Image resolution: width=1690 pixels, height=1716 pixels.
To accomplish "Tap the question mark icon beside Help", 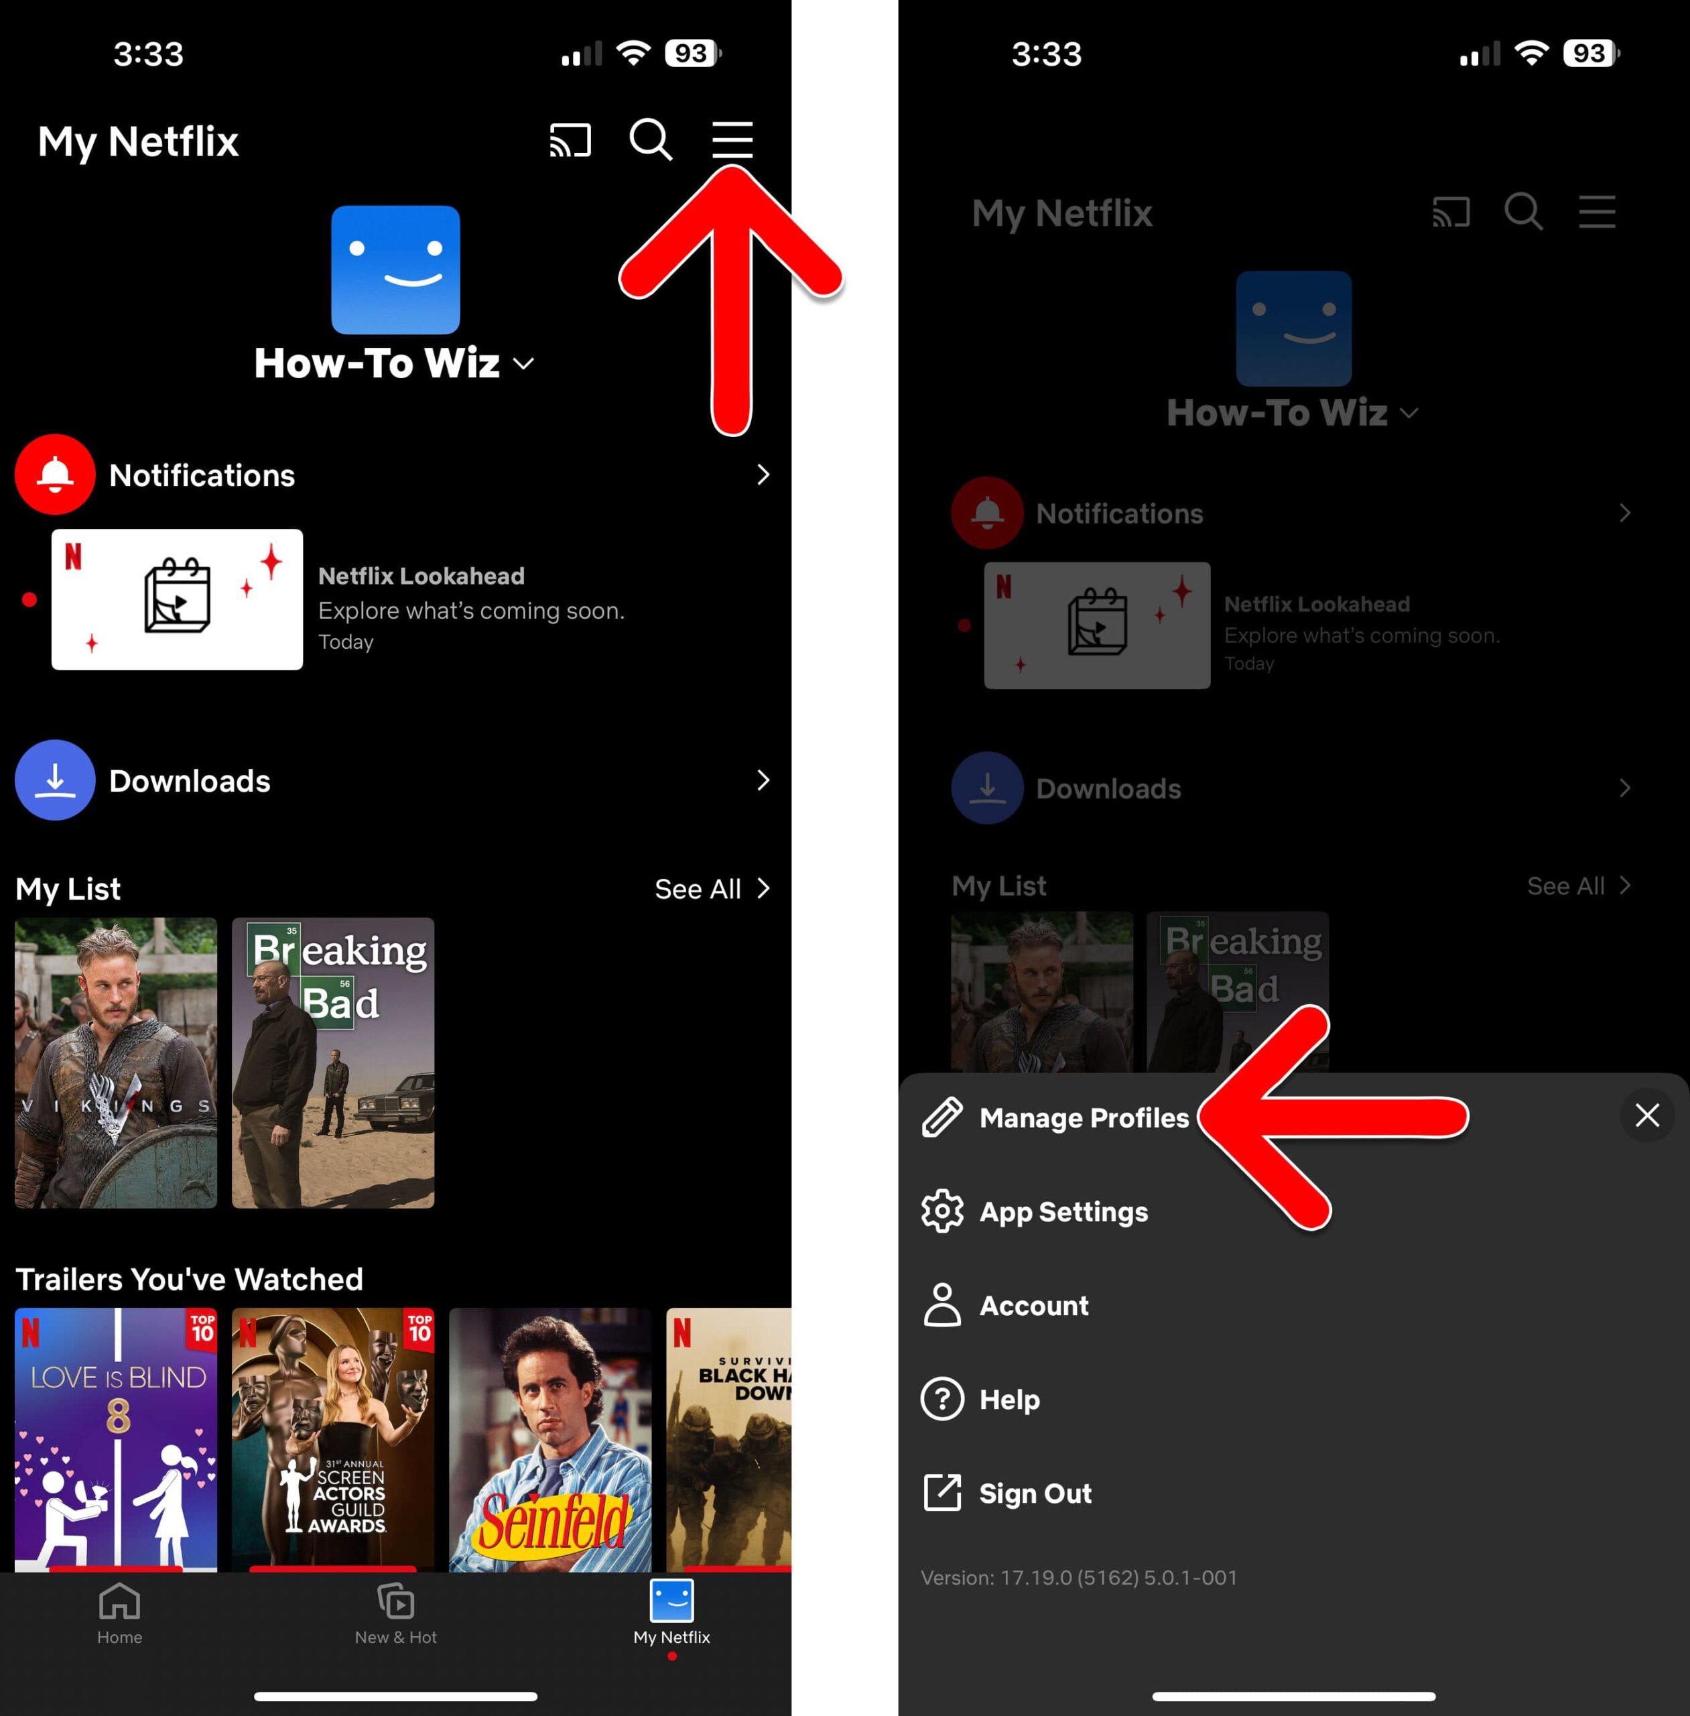I will click(941, 1399).
